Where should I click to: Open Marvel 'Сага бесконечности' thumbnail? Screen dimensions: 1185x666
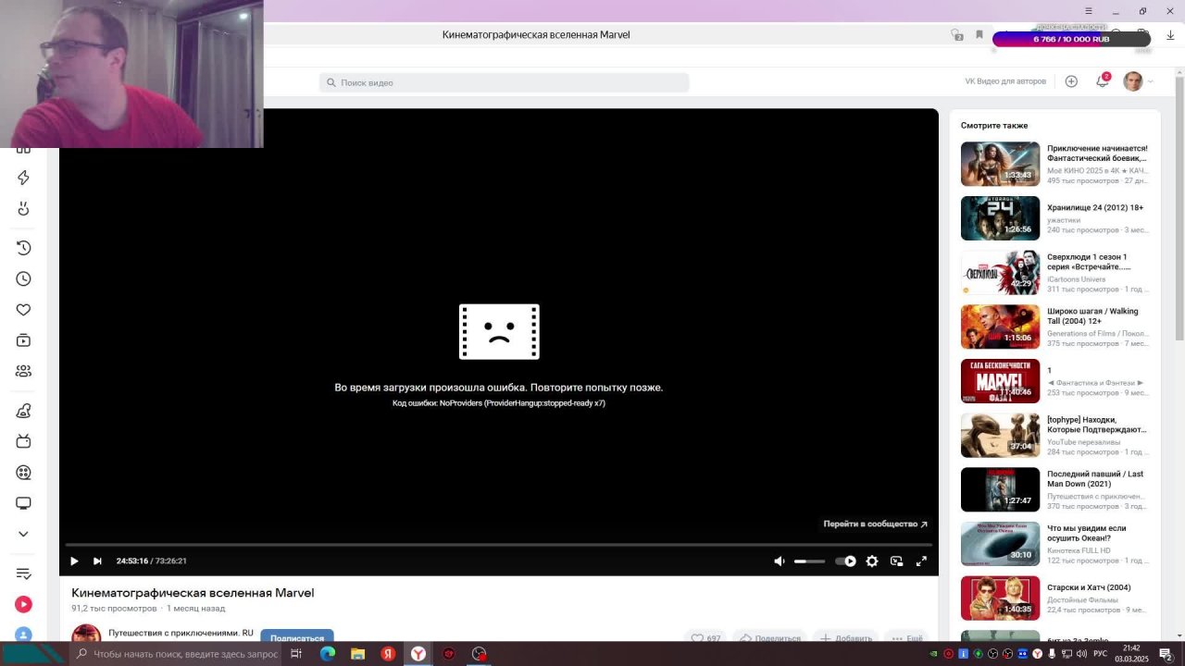[x=1000, y=381]
